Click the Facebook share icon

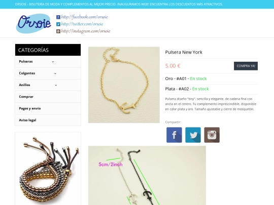click(x=174, y=135)
